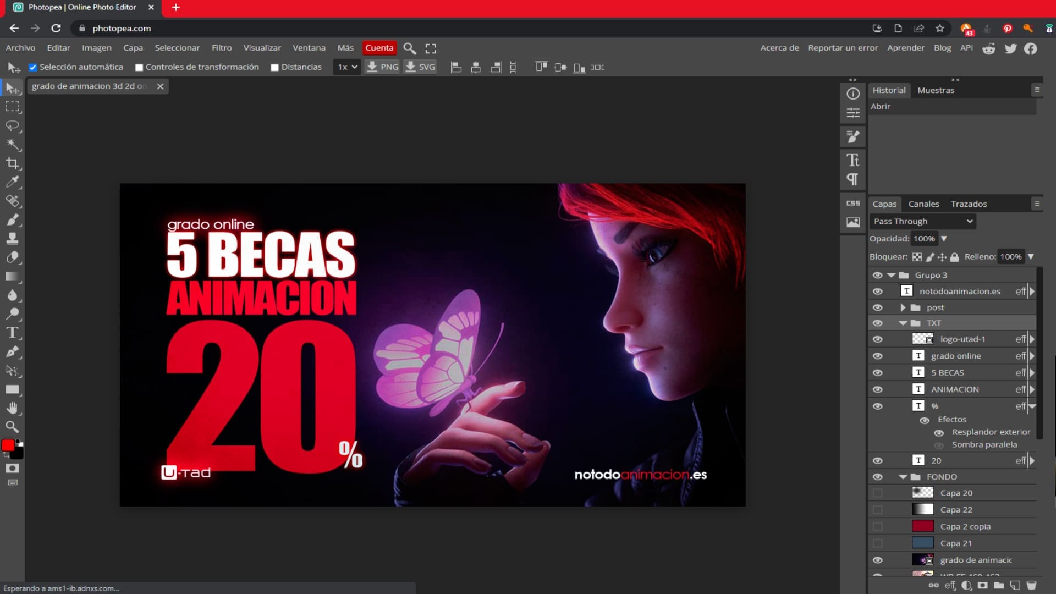Collapse the Grupo 3 folder
Viewport: 1056px width, 594px height.
891,275
